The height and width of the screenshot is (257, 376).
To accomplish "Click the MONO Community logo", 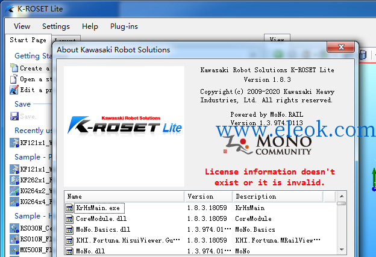I will point(268,144).
